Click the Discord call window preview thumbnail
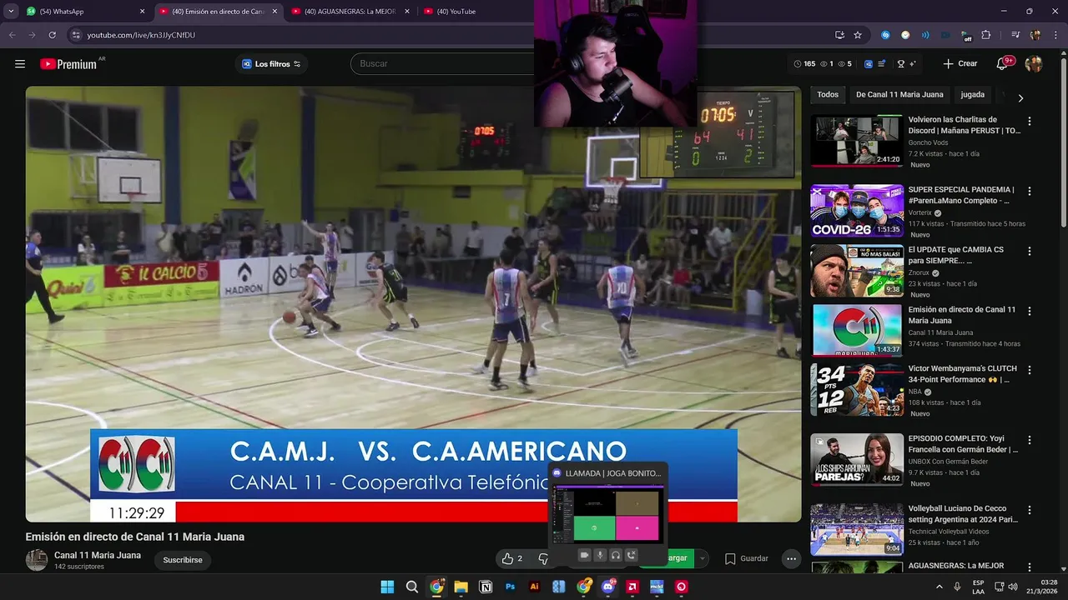This screenshot has height=600, width=1068. coord(608,514)
